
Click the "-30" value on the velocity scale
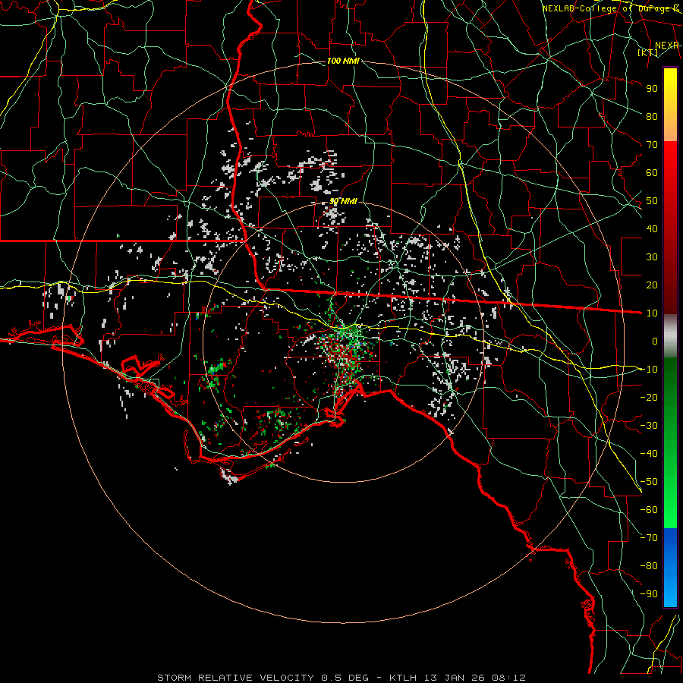coord(649,426)
